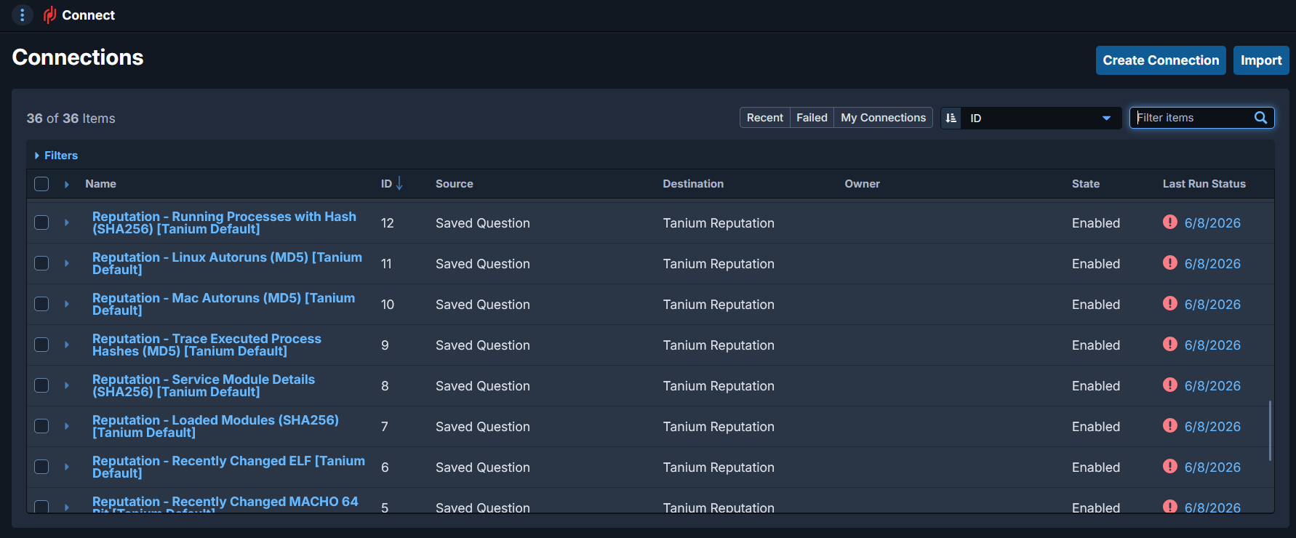Focus the Filter items search field
The height and width of the screenshot is (538, 1296).
coord(1193,118)
